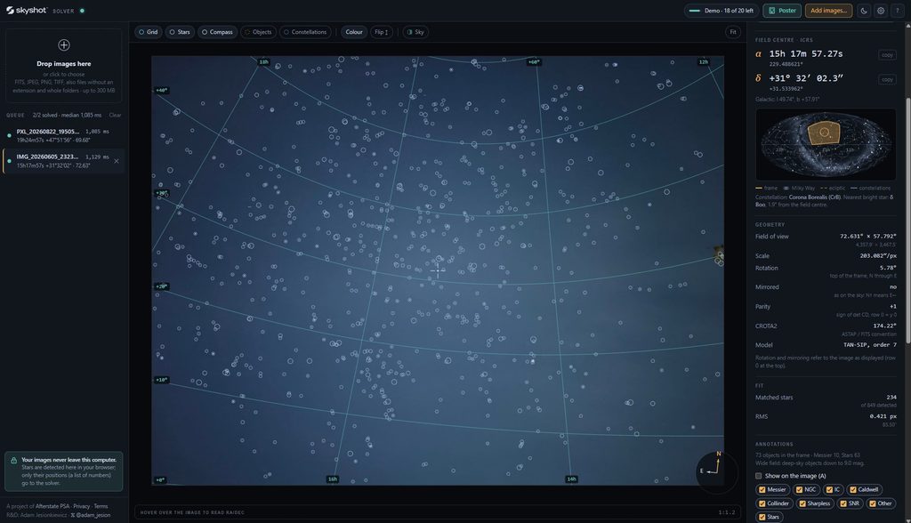Uncheck the Messier annotation filter
Image resolution: width=911 pixels, height=523 pixels.
point(772,489)
